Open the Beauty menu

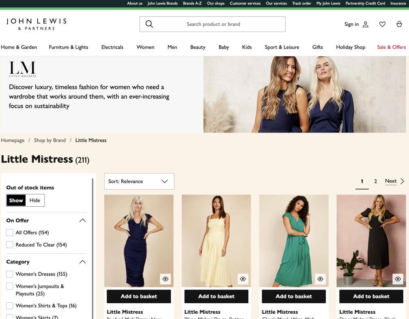198,47
